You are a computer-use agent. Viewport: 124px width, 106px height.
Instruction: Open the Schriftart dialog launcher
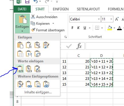pos(65,37)
